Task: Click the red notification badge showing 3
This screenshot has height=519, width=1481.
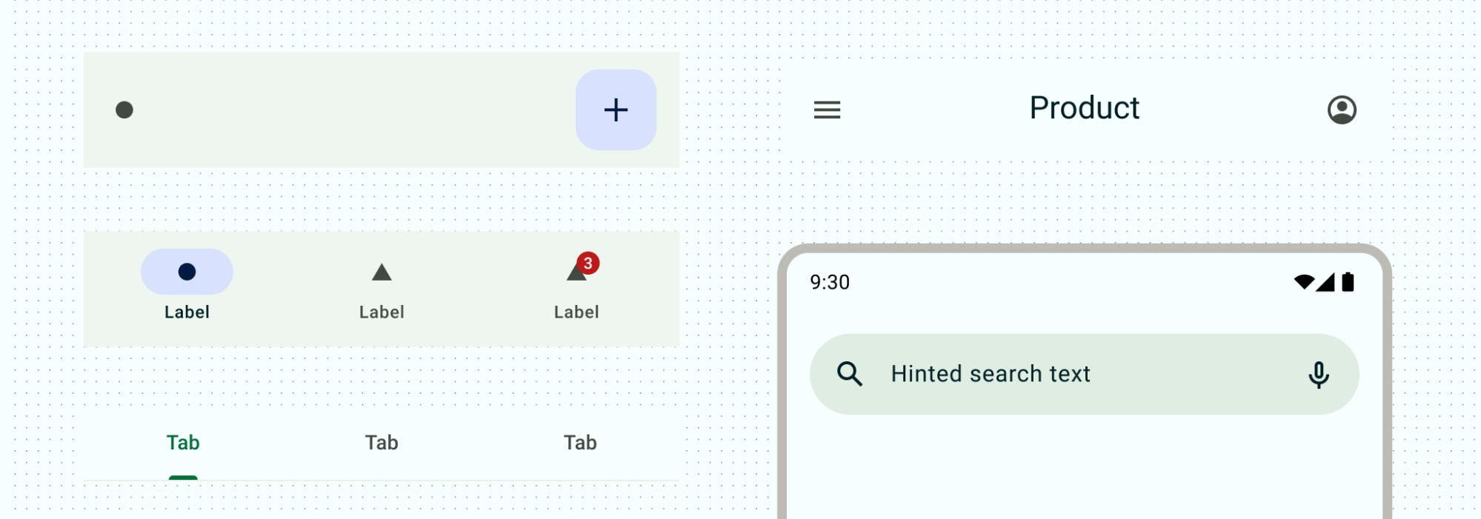Action: pyautogui.click(x=588, y=263)
